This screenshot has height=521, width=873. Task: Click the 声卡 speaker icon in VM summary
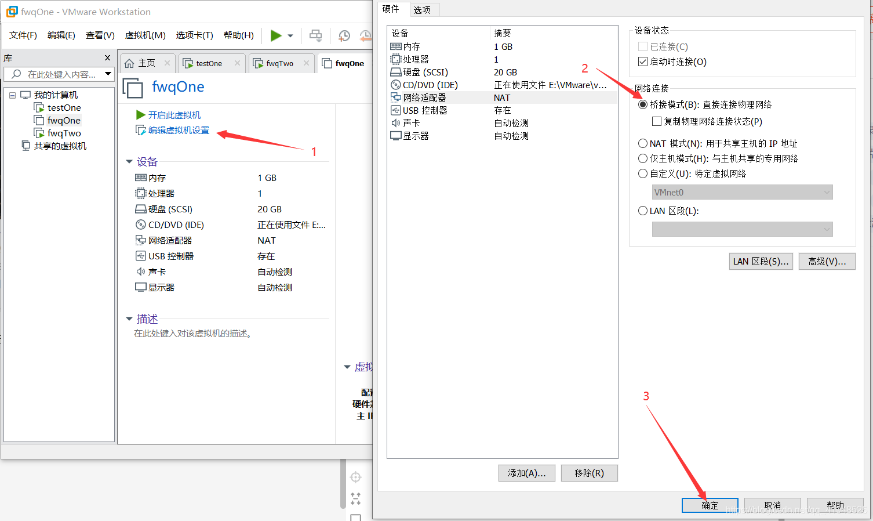(140, 272)
